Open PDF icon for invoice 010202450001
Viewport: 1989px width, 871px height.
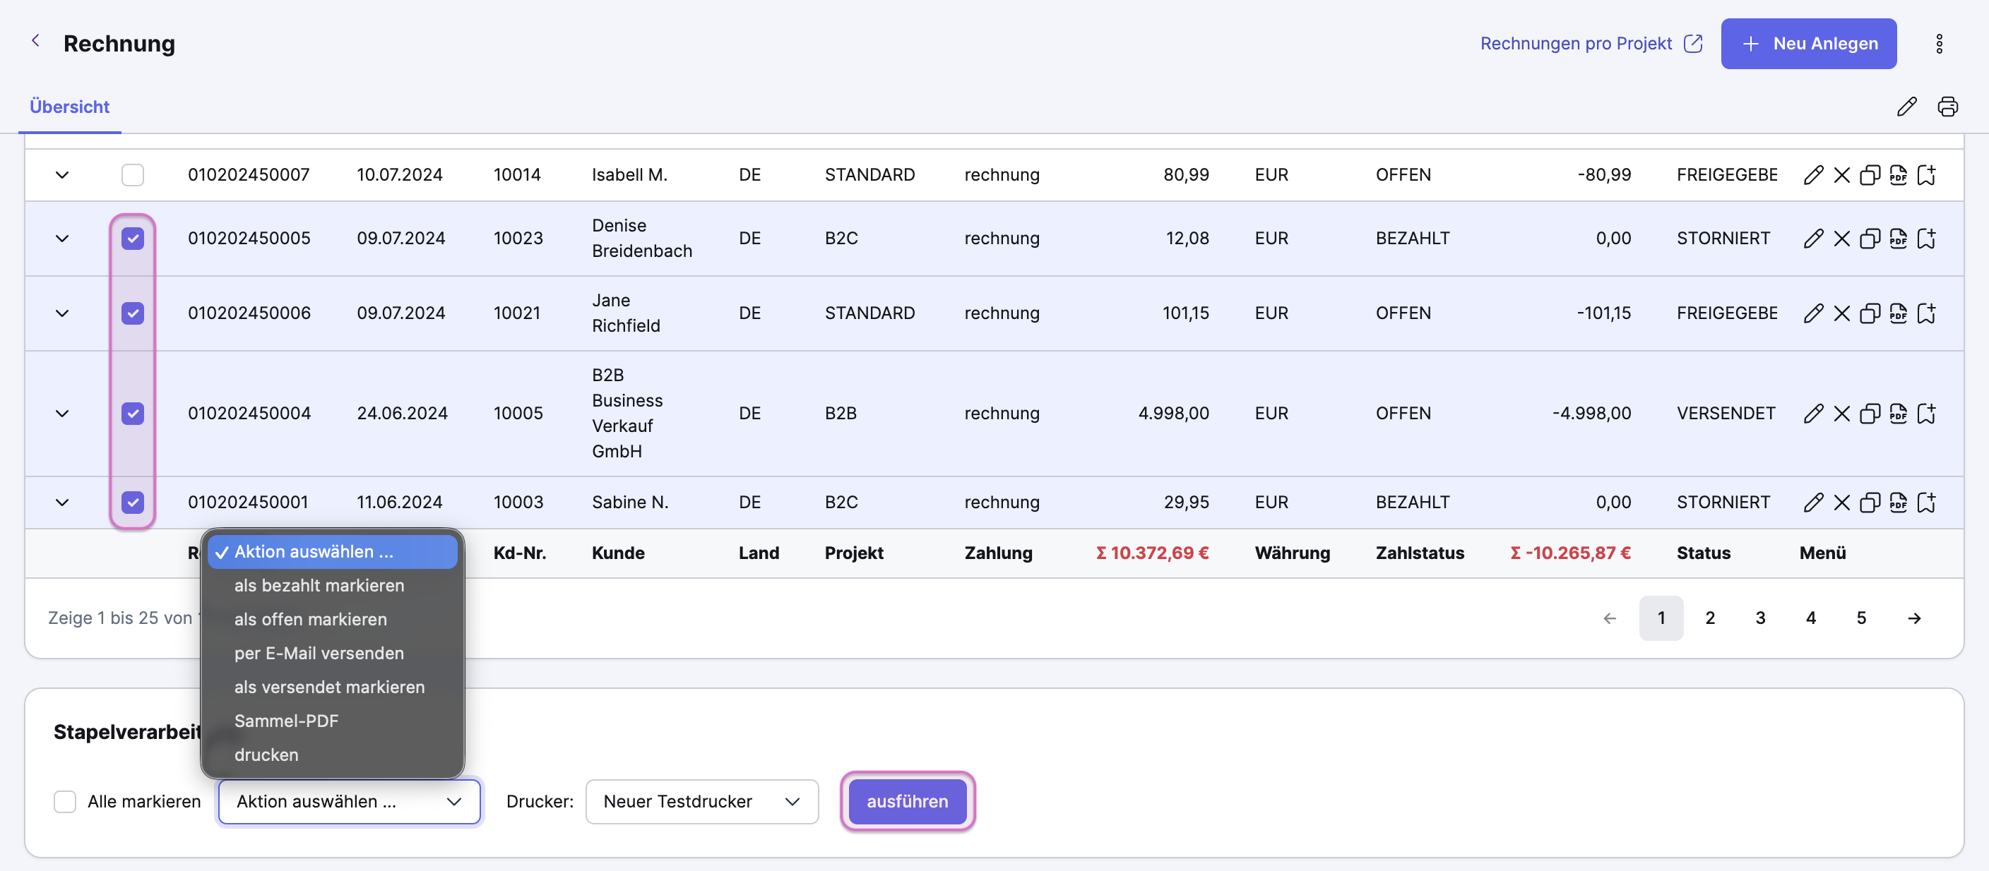pos(1898,503)
